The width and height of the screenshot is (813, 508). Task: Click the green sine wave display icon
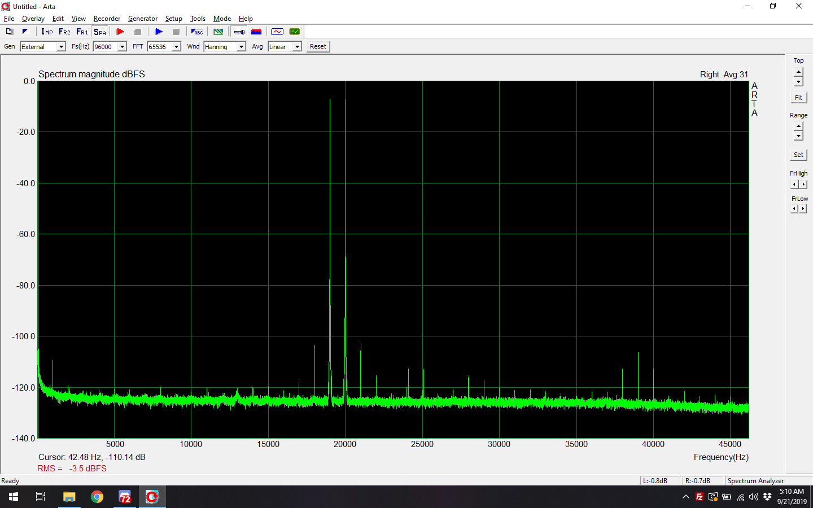click(294, 32)
